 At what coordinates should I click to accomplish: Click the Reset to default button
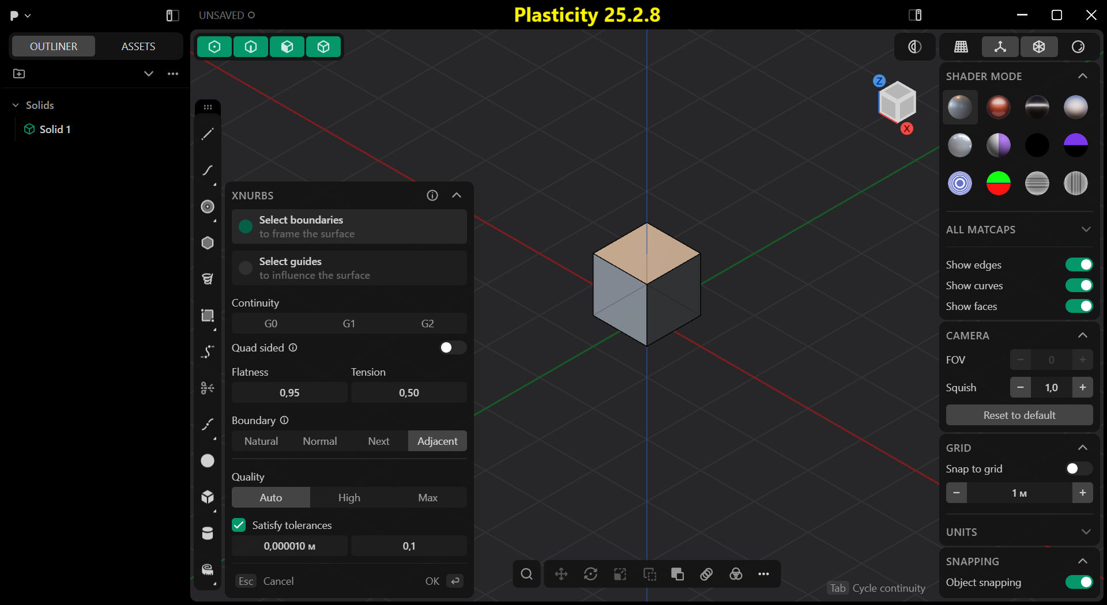coord(1019,415)
